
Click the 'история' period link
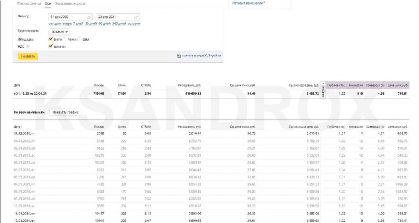tap(134, 24)
